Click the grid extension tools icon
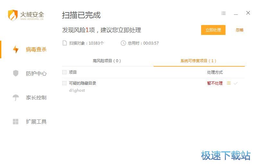Viewport: 257px width, 165px height. click(15, 121)
